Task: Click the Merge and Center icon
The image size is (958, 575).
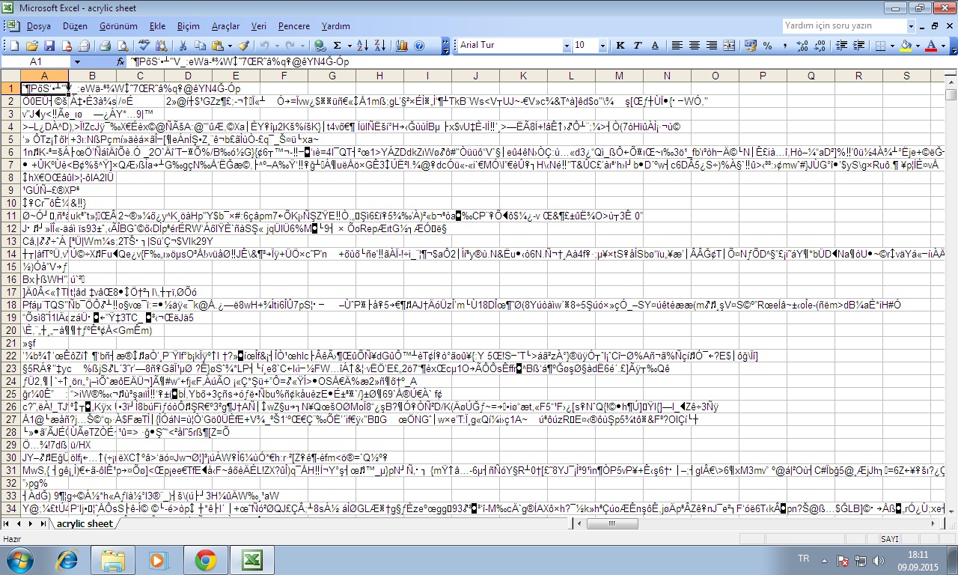Action: click(x=729, y=46)
